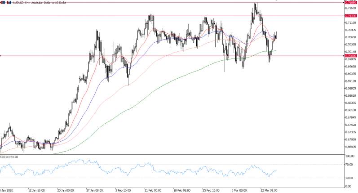The width and height of the screenshot is (358, 193).
Task: Click the 25 Feb 16:00 time axis label
Action: [211, 190]
